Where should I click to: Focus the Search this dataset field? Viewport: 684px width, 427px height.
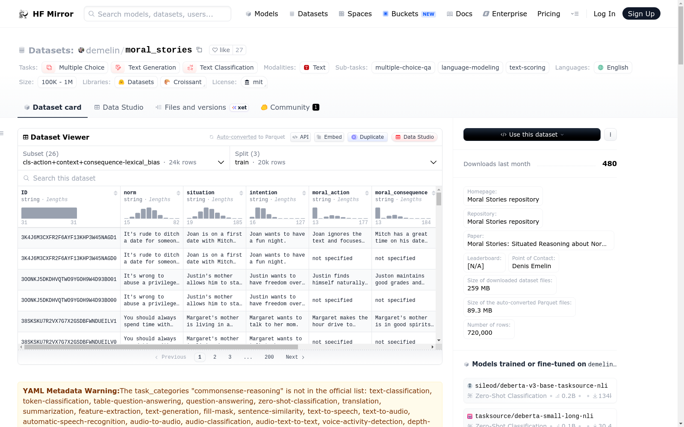230,178
